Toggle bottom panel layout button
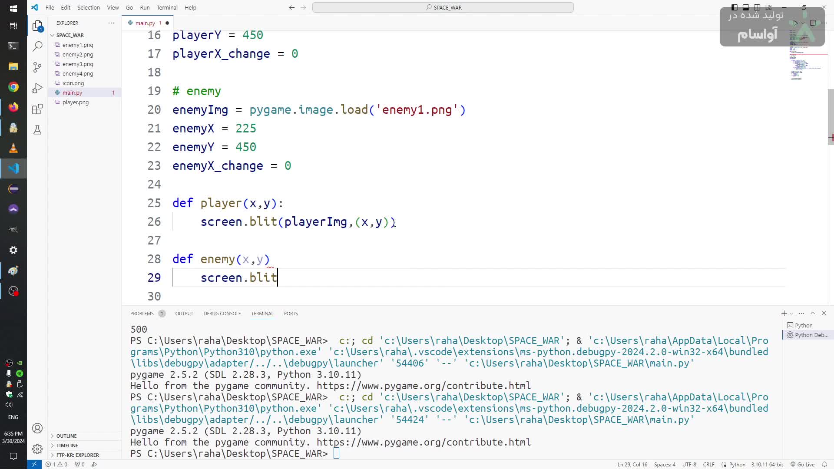The image size is (834, 469). click(745, 7)
